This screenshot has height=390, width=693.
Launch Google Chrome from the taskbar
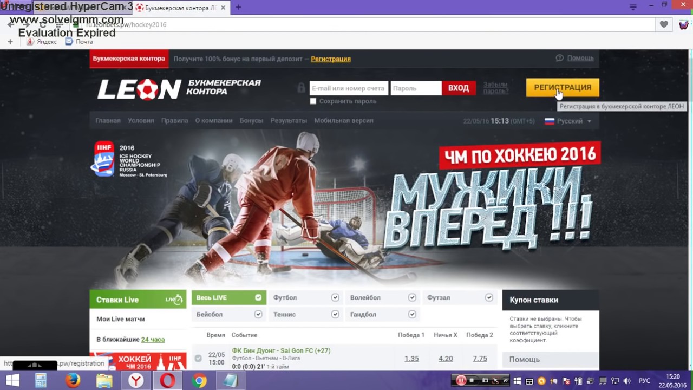[x=199, y=381]
